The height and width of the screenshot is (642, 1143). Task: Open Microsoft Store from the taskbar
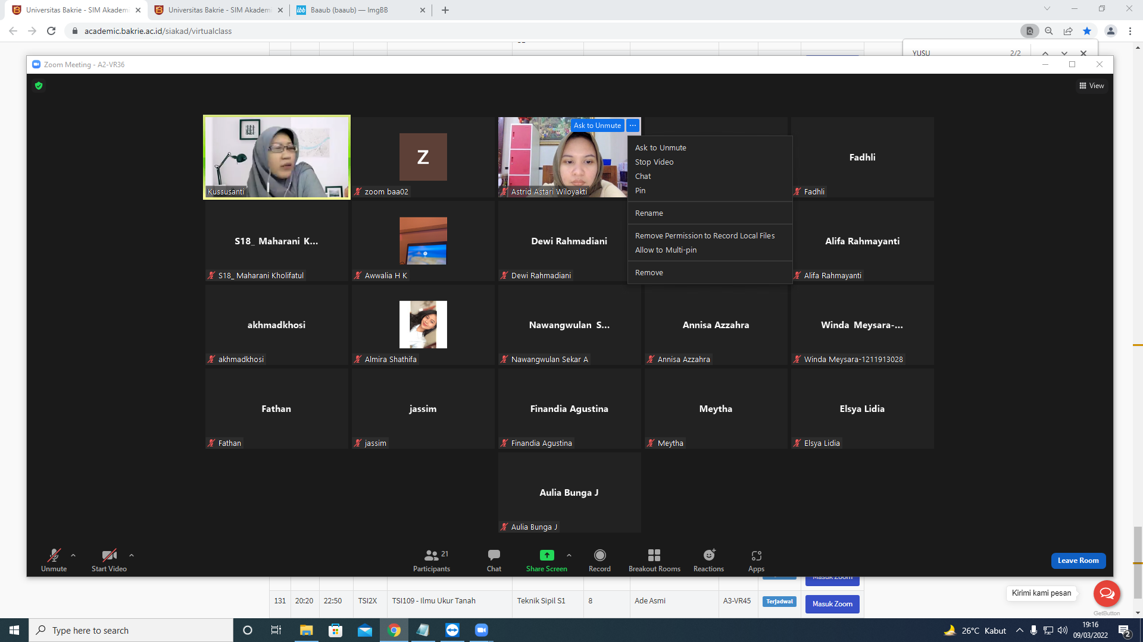(x=336, y=630)
